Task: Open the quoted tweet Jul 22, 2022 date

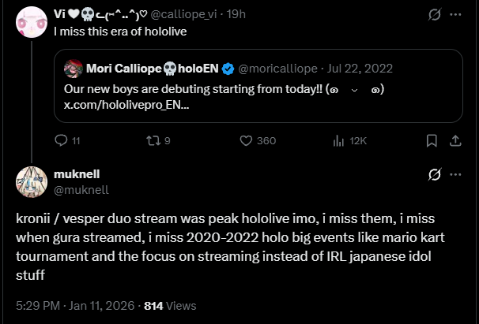Action: tap(360, 69)
